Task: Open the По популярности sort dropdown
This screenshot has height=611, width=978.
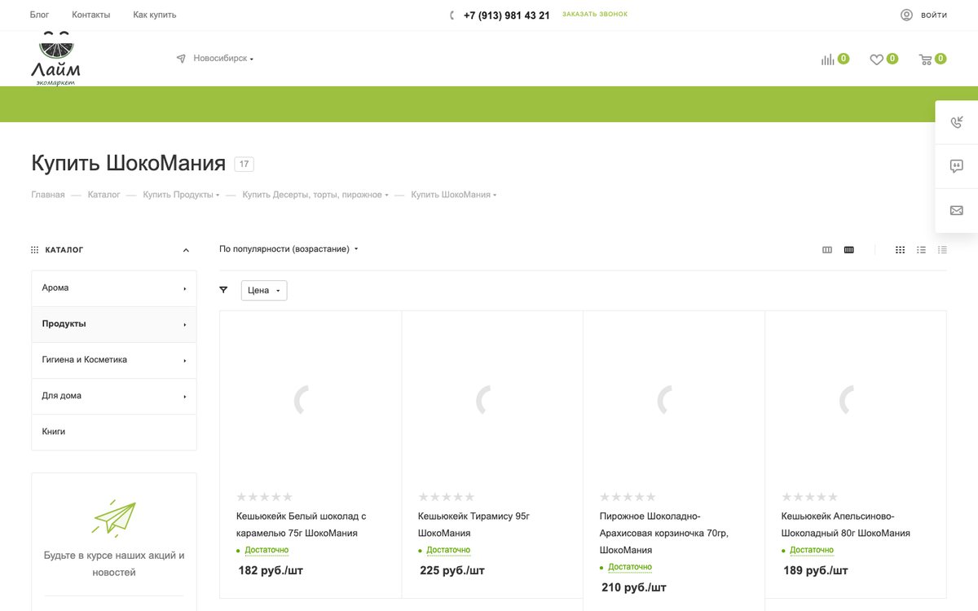Action: [289, 249]
